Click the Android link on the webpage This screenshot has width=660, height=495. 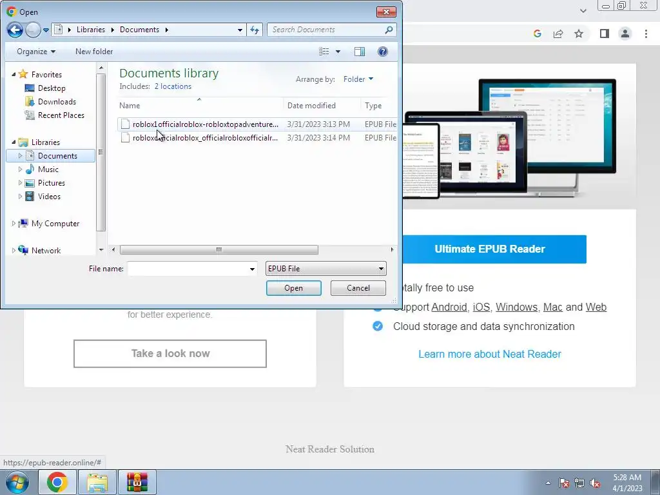[x=449, y=307]
